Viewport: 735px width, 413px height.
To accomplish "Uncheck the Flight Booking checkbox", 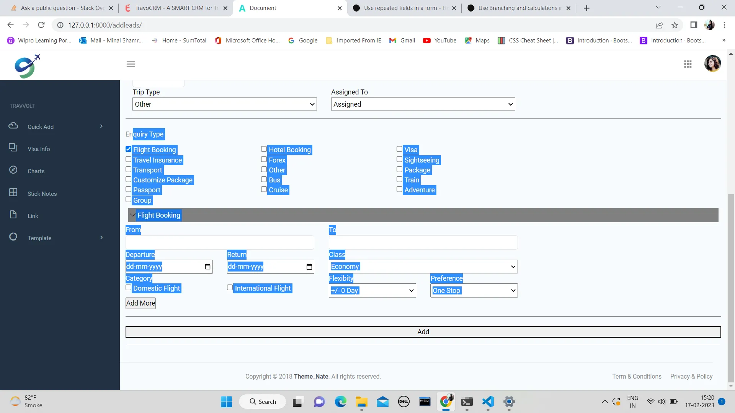I will (129, 149).
